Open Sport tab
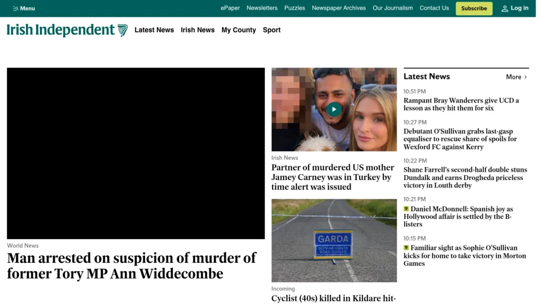542x304 pixels. tap(272, 30)
